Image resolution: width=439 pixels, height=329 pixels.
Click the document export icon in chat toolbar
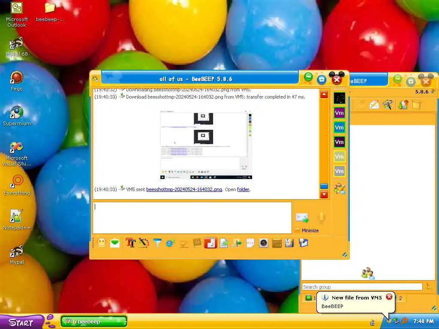pyautogui.click(x=224, y=243)
